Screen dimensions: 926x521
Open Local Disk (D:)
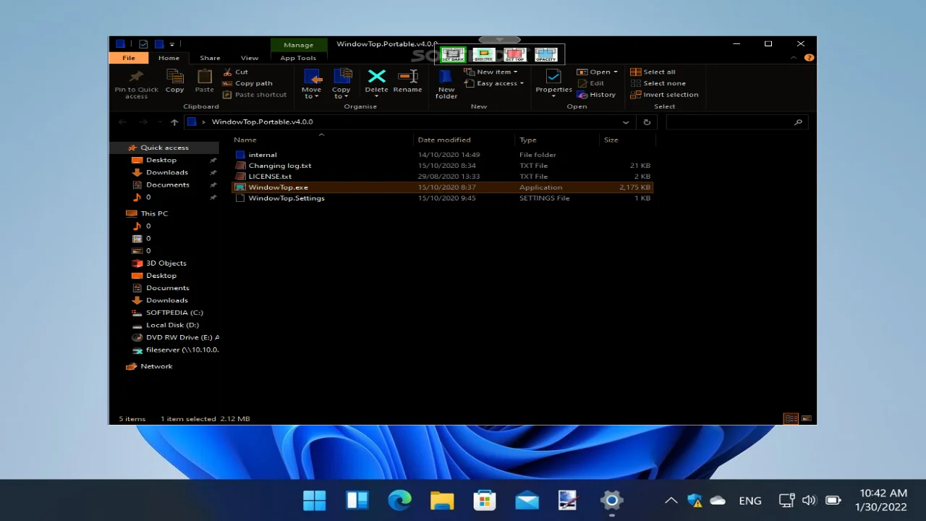(x=172, y=325)
